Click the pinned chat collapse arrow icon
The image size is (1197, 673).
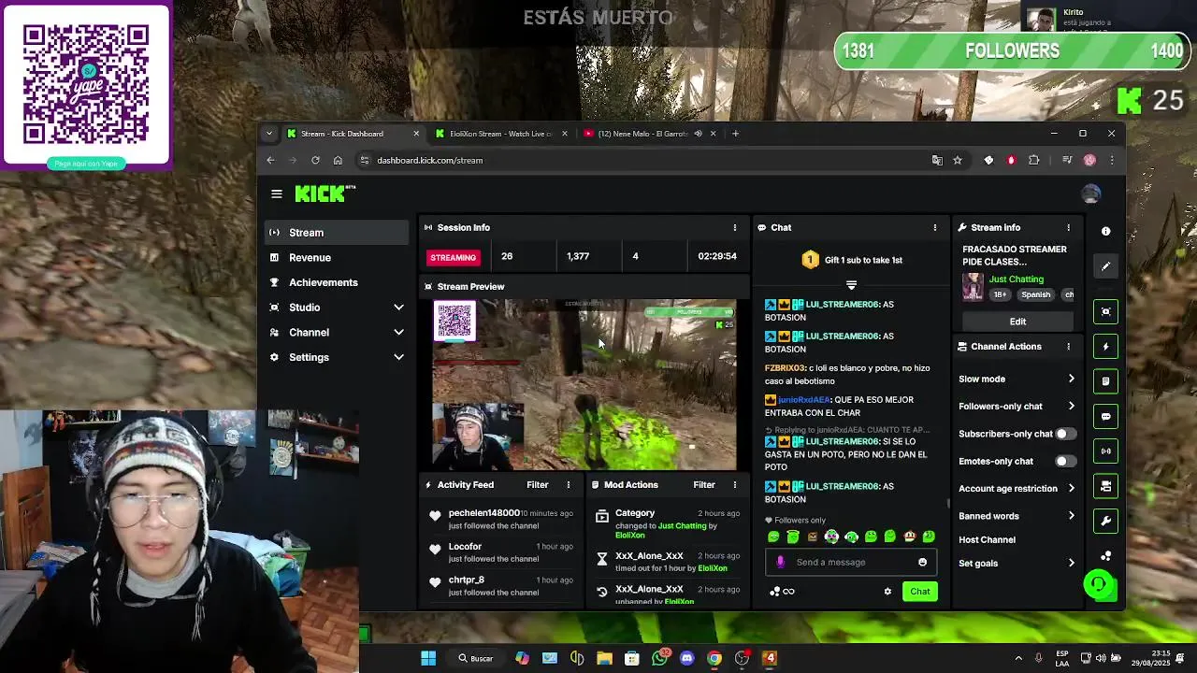click(851, 284)
